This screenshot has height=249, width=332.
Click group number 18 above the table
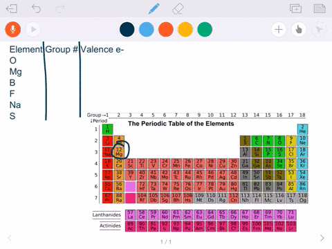pyautogui.click(x=302, y=115)
